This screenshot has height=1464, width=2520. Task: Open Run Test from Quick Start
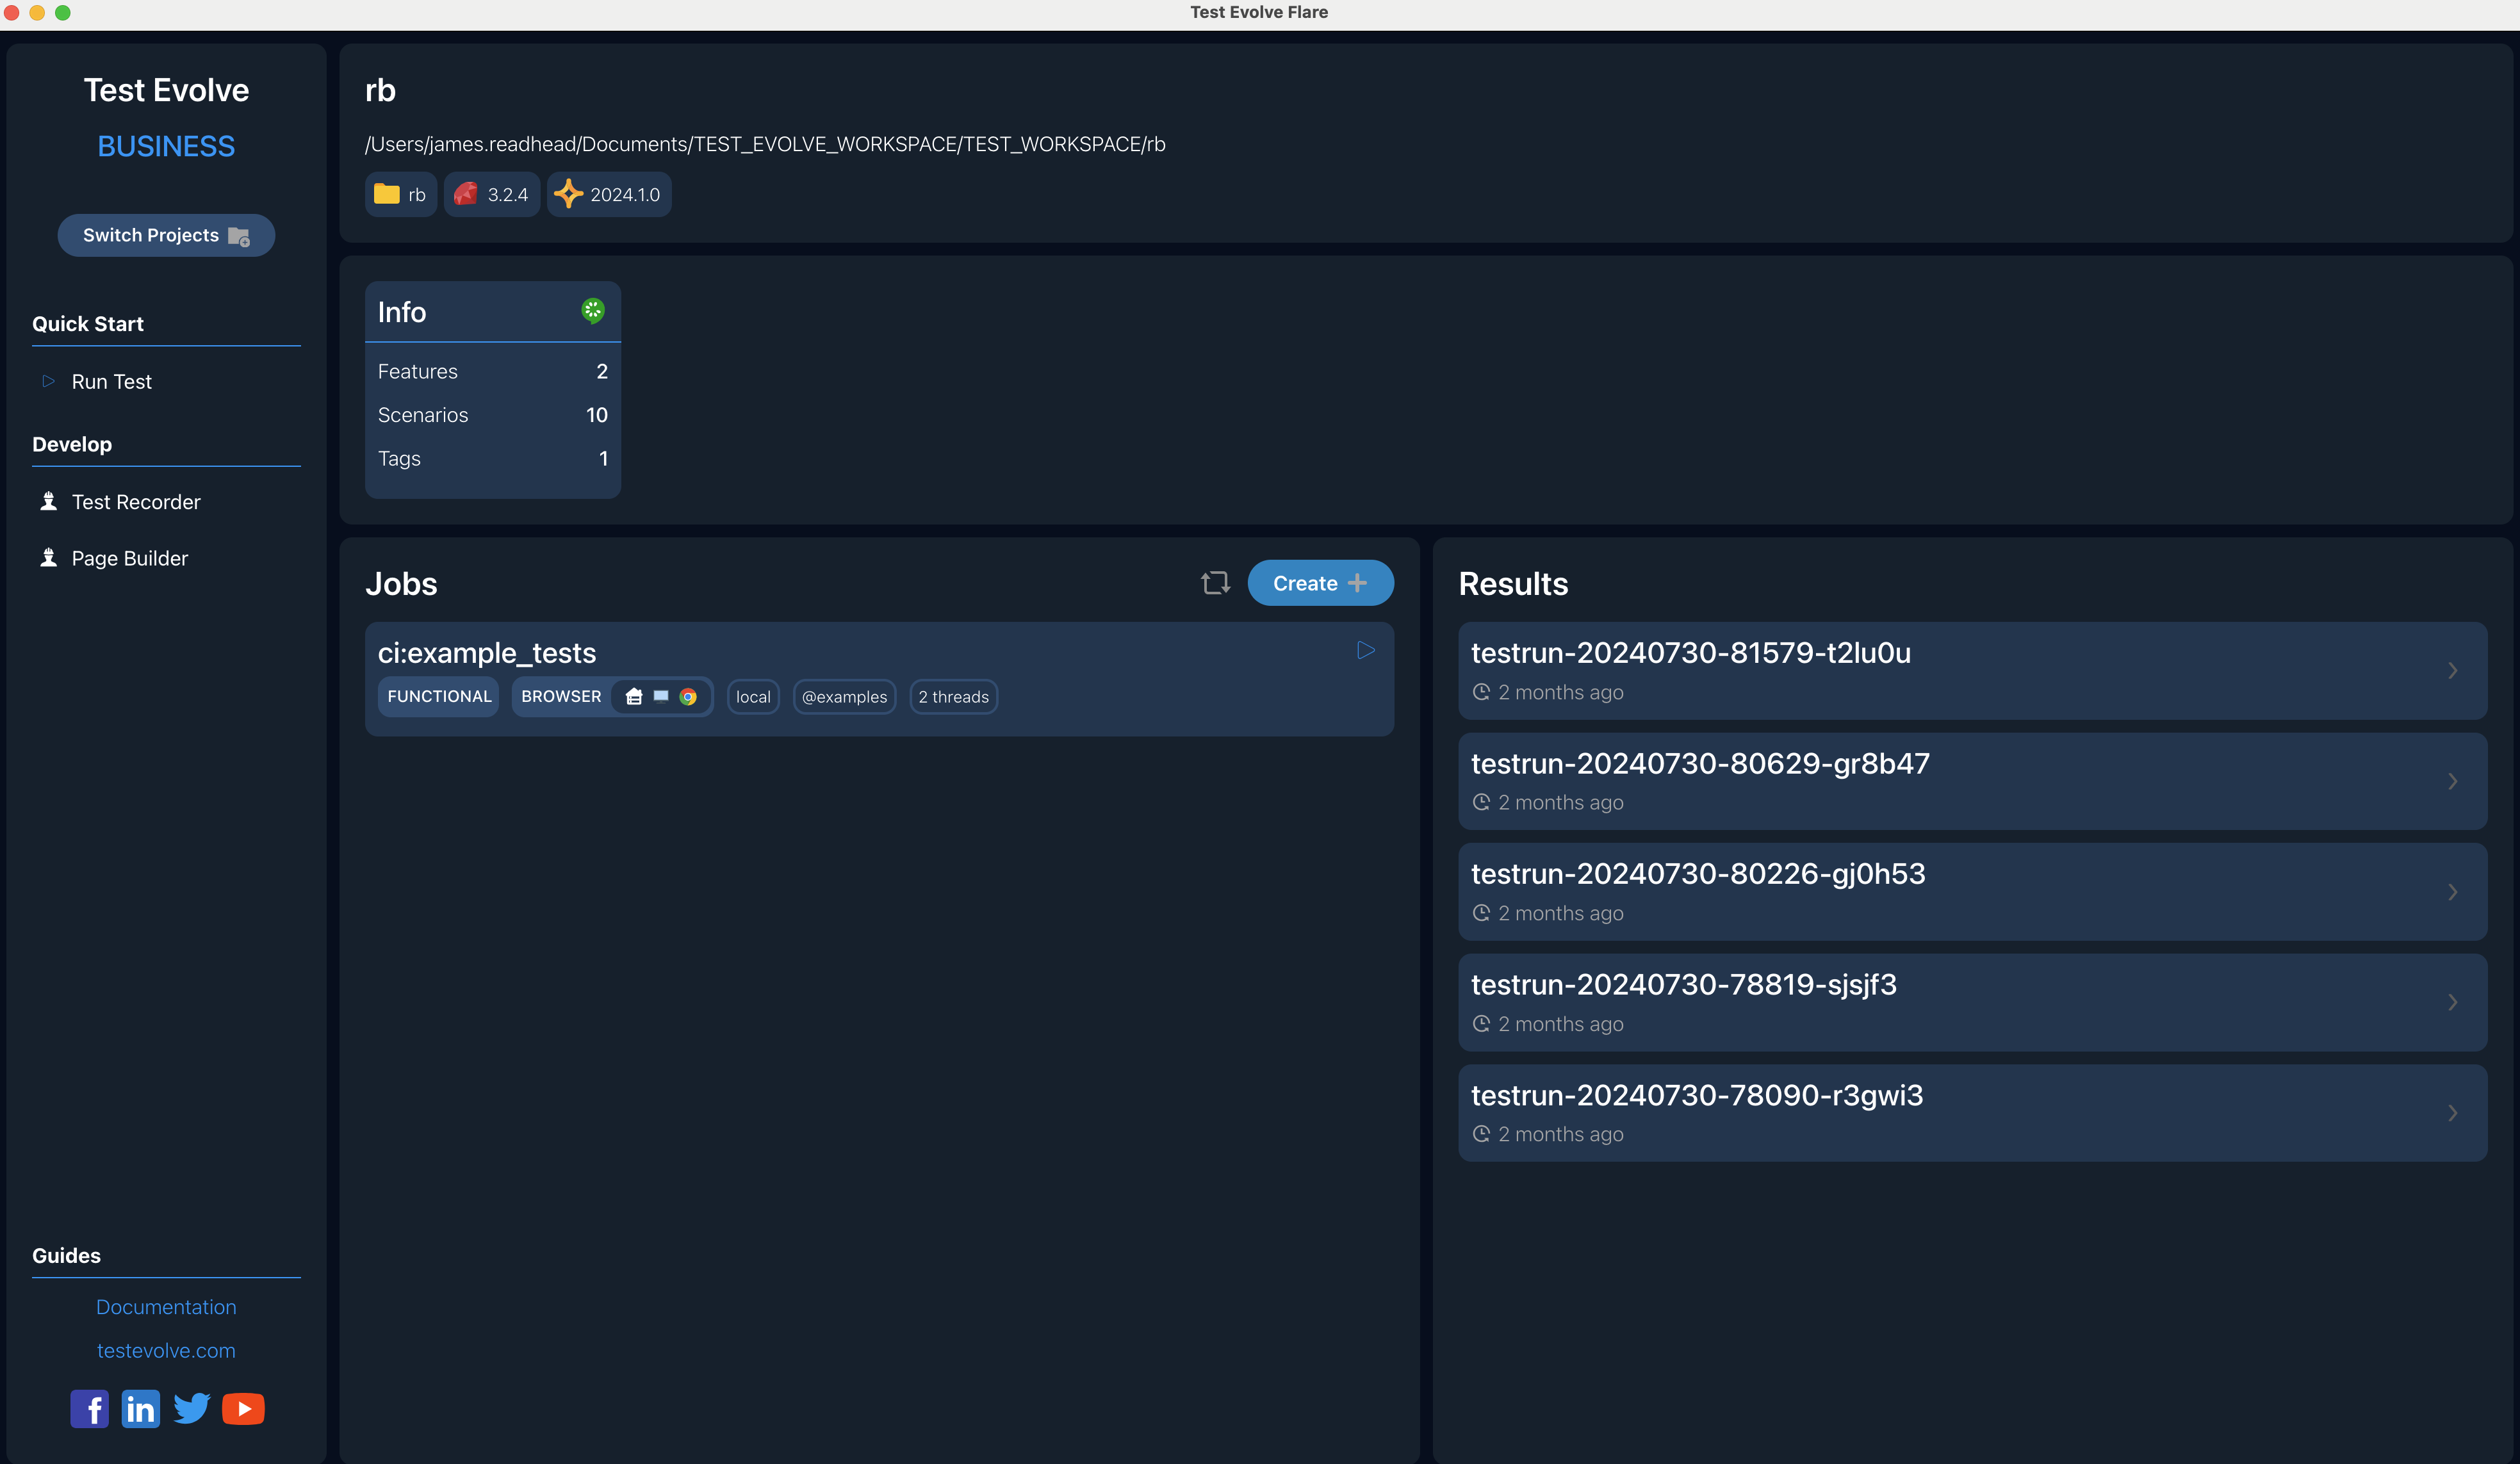coord(111,381)
